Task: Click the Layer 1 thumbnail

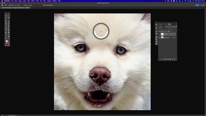Action: click(162, 34)
